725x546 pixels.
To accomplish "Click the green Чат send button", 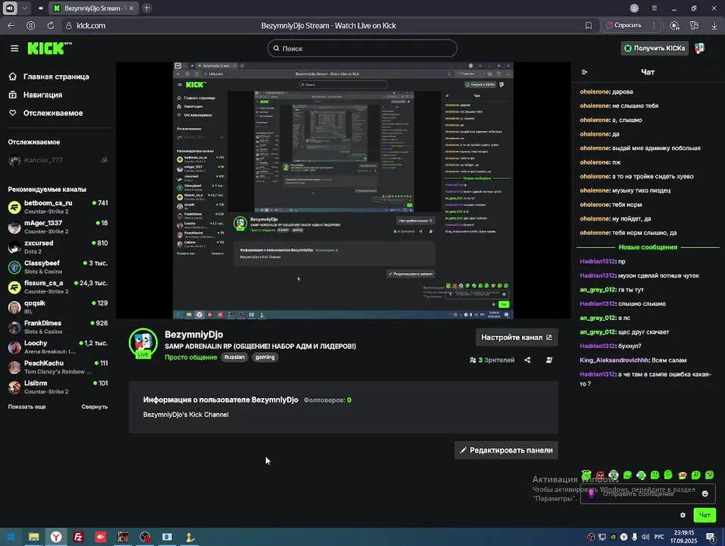I will click(x=705, y=515).
